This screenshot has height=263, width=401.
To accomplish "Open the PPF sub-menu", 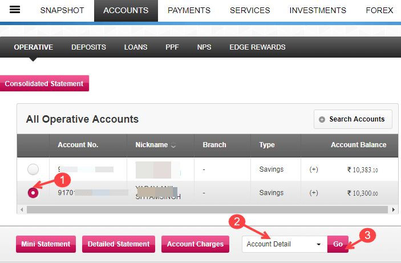I will tap(172, 47).
